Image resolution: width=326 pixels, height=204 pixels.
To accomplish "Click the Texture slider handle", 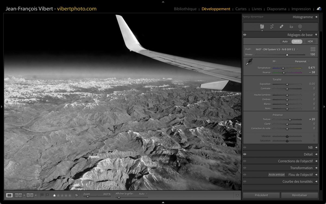I will [x=290, y=119].
